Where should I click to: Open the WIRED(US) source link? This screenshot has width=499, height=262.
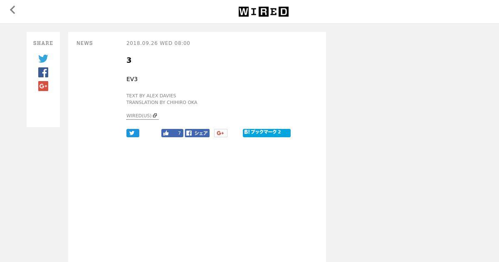pos(139,116)
